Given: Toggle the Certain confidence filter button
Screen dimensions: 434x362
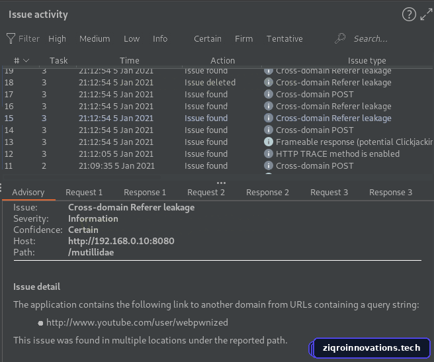Looking at the screenshot, I should point(208,39).
